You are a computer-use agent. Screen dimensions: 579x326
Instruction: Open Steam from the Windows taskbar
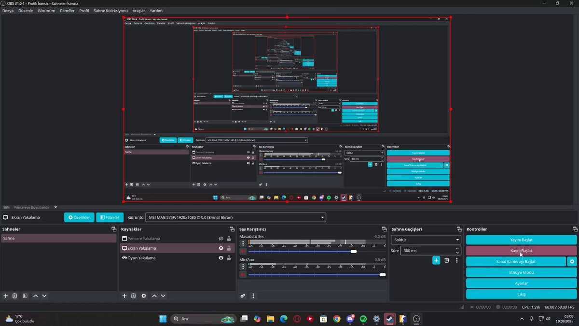pyautogui.click(x=389, y=319)
